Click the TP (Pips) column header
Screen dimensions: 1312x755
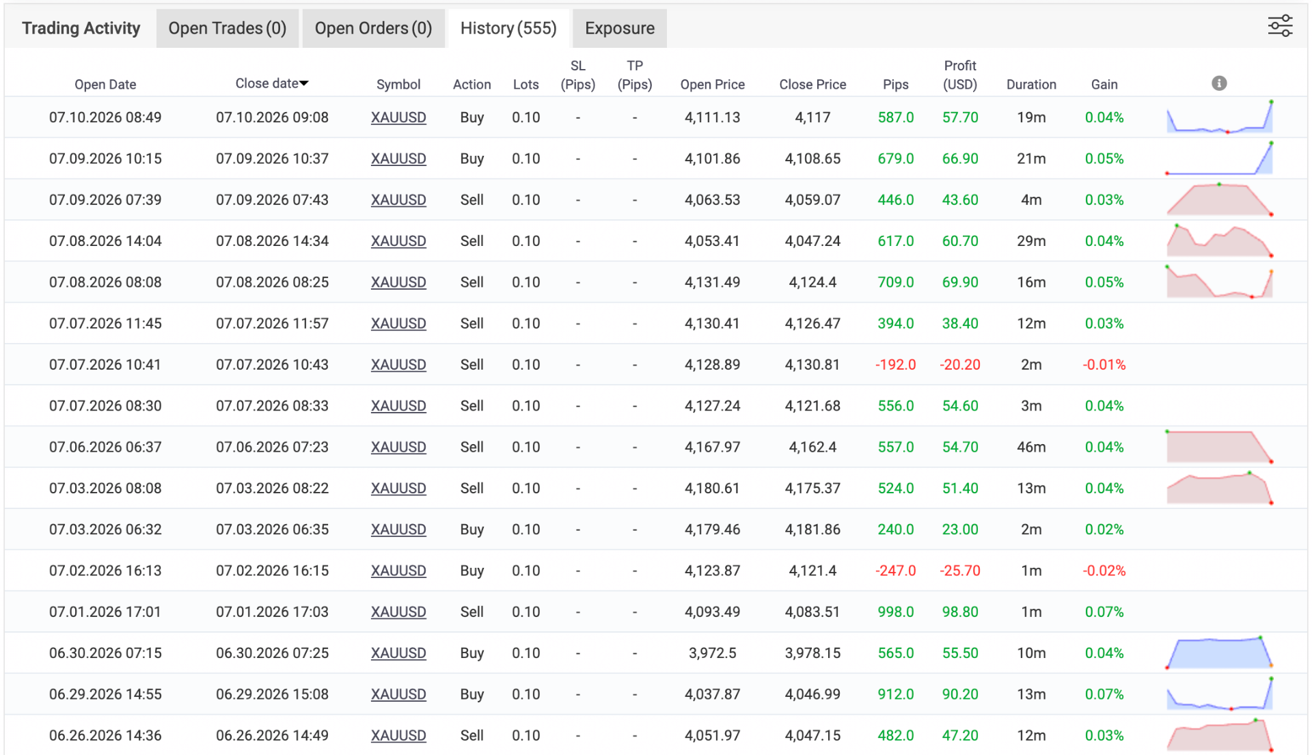pyautogui.click(x=635, y=75)
